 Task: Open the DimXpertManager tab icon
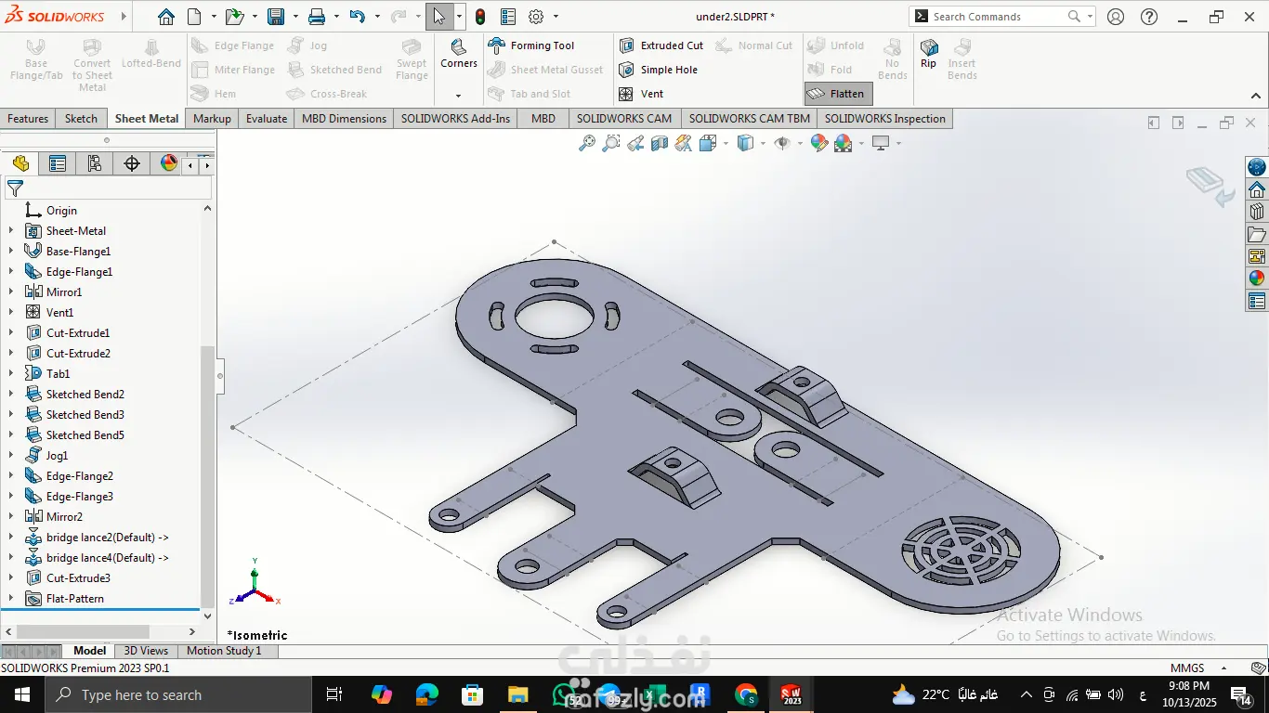pos(132,164)
